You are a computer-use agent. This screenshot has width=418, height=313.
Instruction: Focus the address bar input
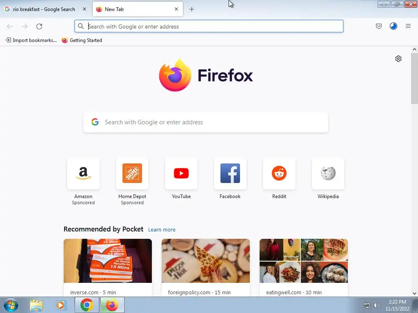point(209,26)
